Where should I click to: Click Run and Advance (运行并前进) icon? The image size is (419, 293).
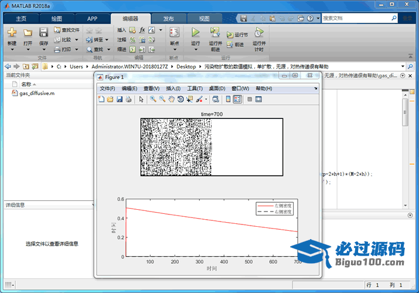(x=215, y=32)
